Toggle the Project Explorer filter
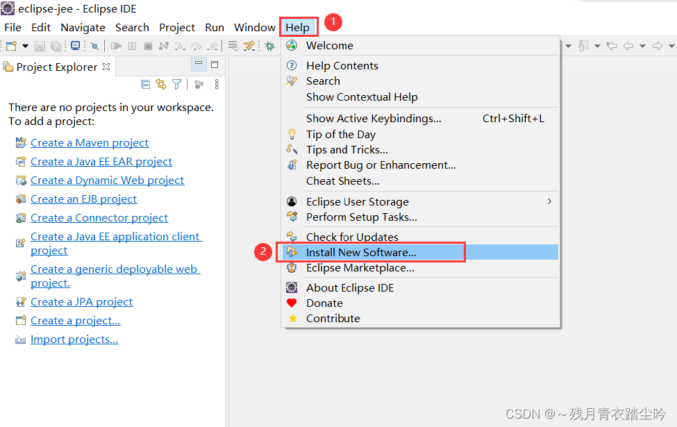Screen dimensions: 677x427 point(177,84)
